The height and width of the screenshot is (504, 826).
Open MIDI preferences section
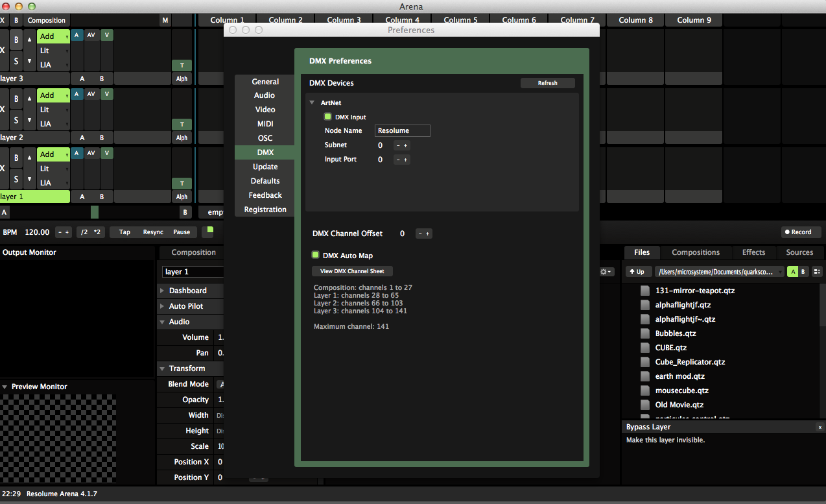pos(265,124)
